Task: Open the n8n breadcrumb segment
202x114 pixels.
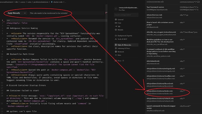Action: tap(16, 2)
